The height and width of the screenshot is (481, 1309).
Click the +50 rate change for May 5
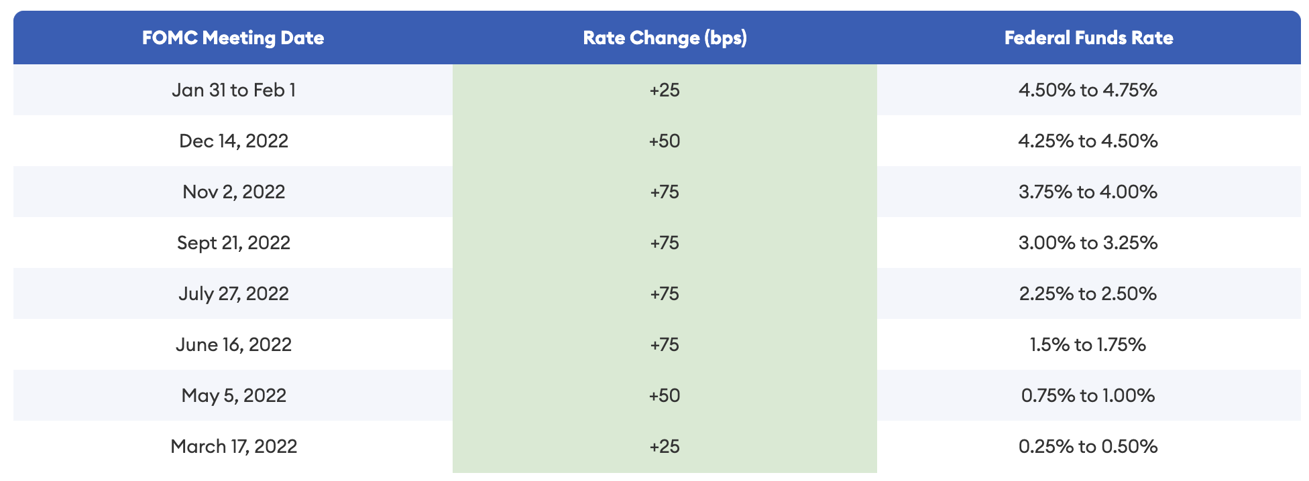pos(665,395)
